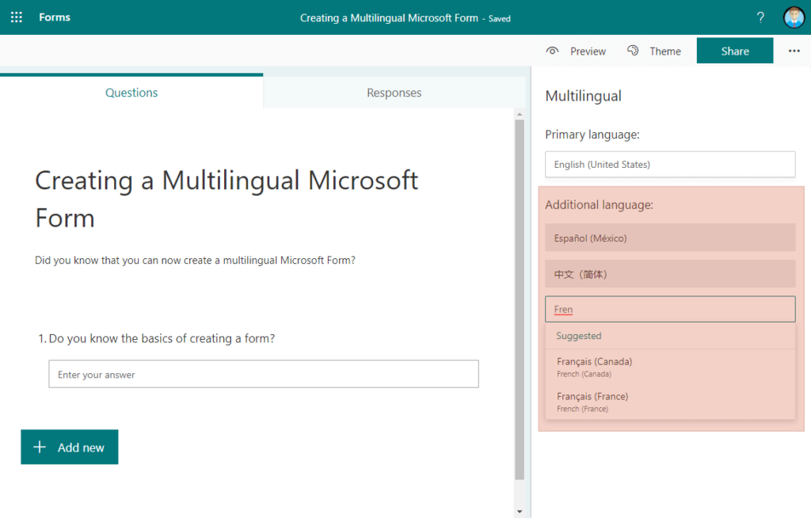Switch to the Responses tab

click(394, 93)
